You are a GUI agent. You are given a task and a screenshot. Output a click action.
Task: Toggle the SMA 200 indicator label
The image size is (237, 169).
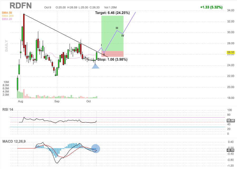click(8, 16)
